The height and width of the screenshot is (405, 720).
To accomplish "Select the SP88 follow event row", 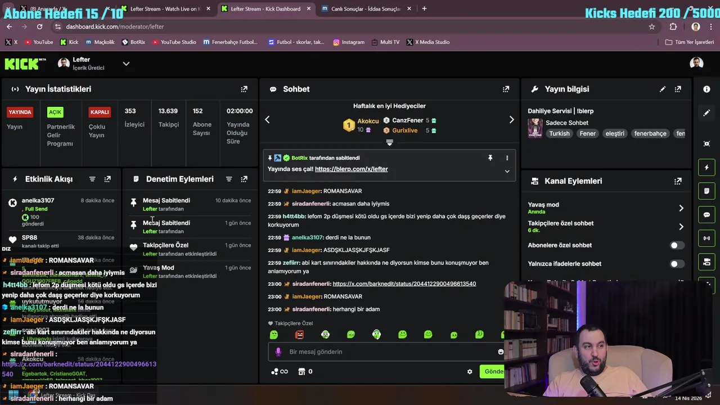I will 62,241.
